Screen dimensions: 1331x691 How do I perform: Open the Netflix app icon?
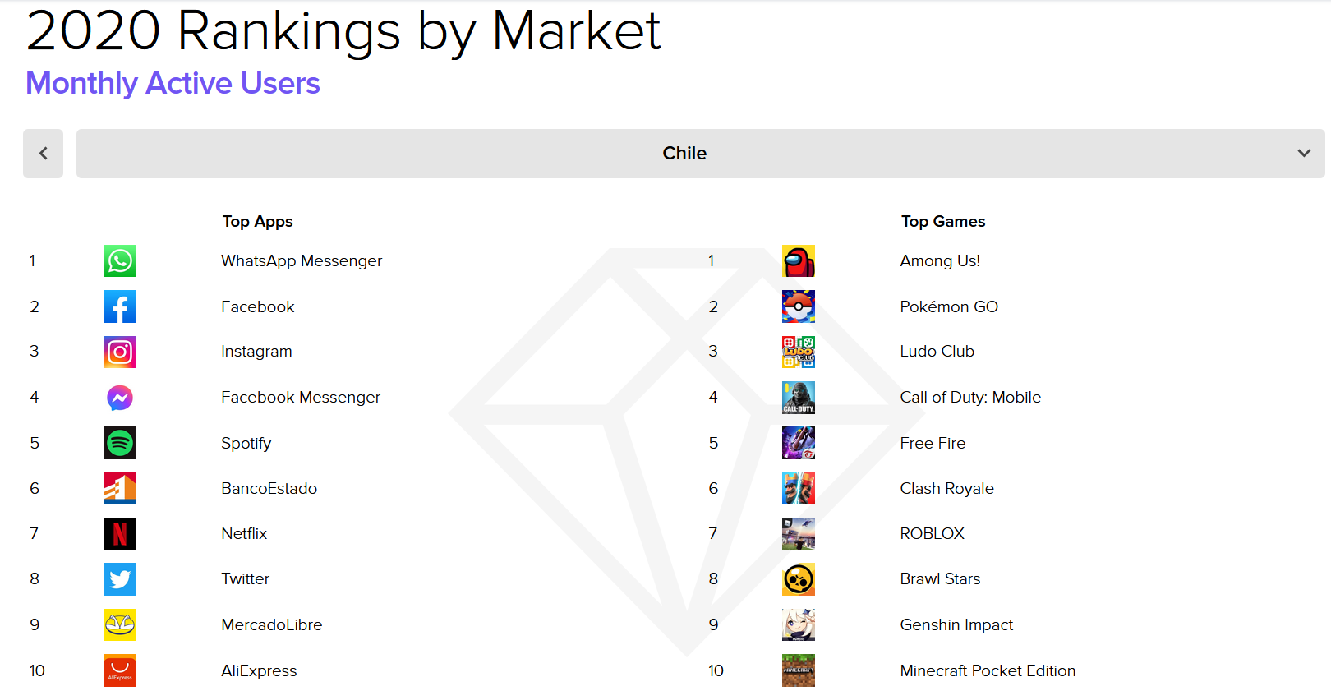pyautogui.click(x=120, y=534)
